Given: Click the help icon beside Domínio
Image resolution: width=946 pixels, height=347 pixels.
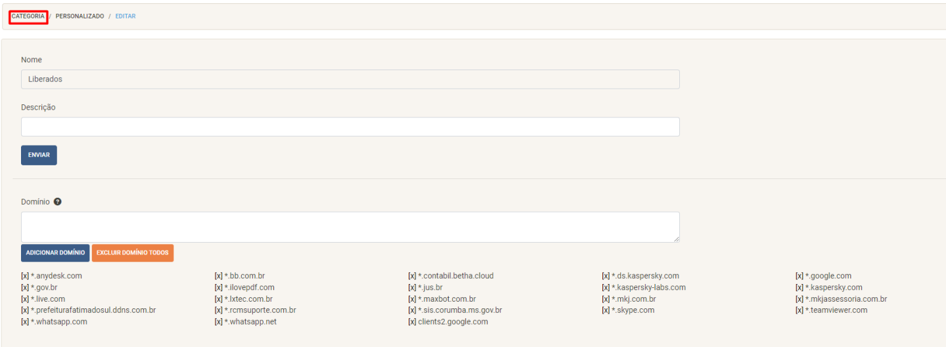Looking at the screenshot, I should pyautogui.click(x=58, y=202).
